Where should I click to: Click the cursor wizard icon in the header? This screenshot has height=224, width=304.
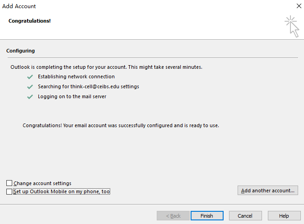point(292,26)
